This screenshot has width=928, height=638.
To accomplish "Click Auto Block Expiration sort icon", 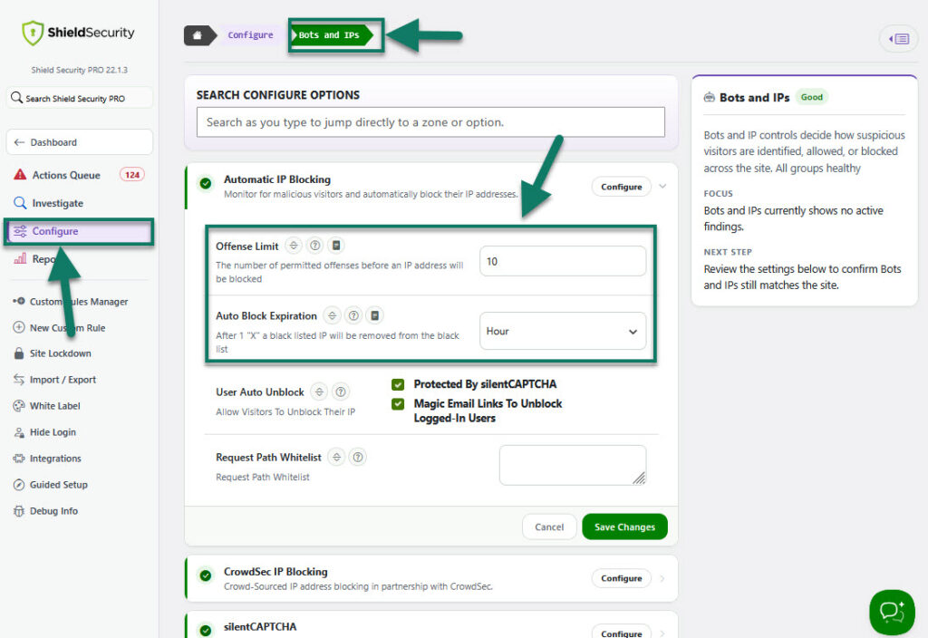I will pos(332,315).
